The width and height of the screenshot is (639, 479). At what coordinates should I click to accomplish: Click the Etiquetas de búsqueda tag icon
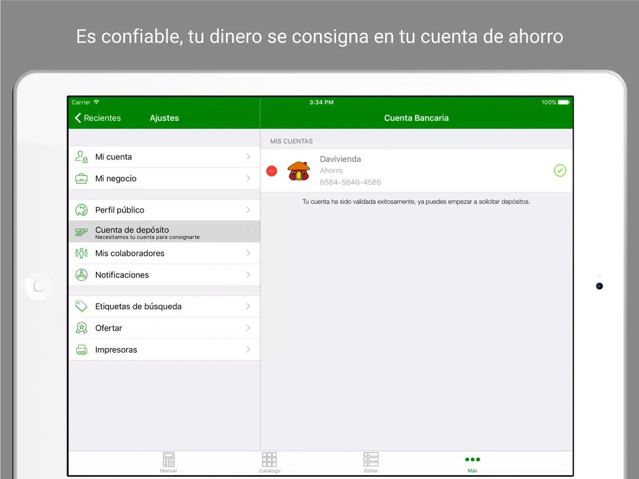82,306
